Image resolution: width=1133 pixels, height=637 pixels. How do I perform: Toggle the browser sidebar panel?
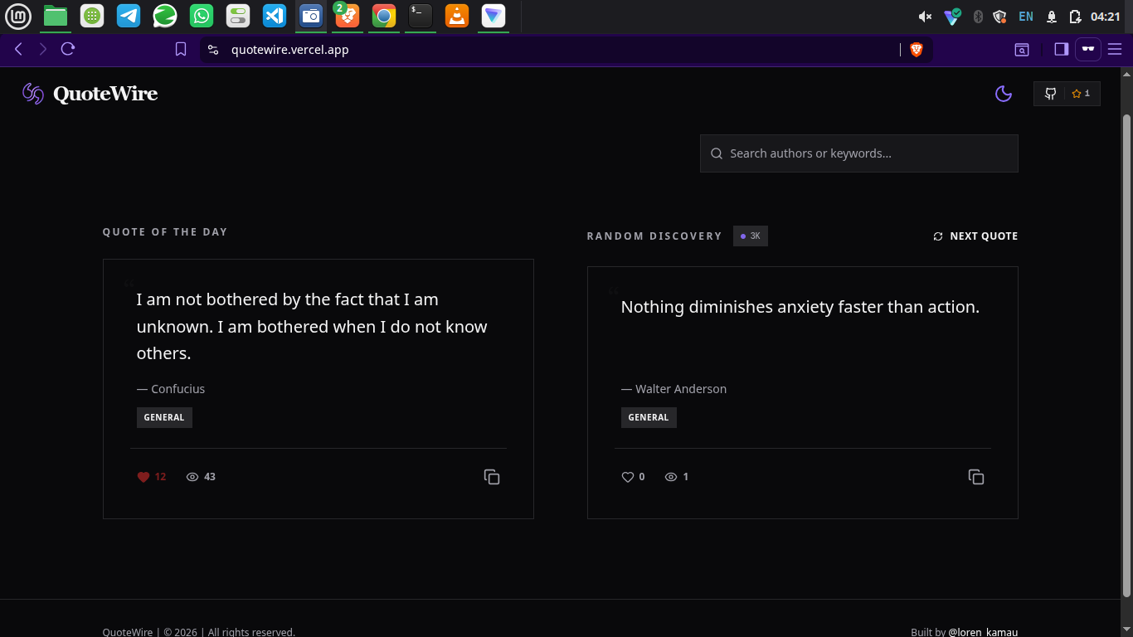(1061, 50)
